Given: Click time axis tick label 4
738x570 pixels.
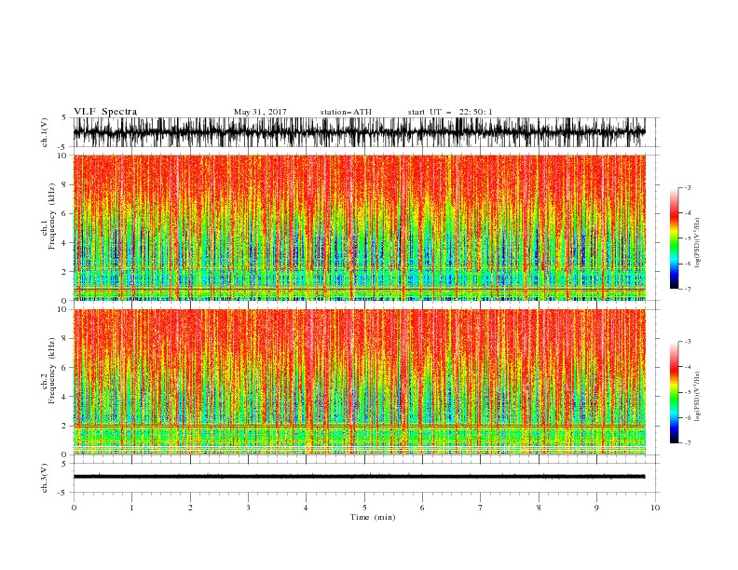Looking at the screenshot, I should coord(306,508).
